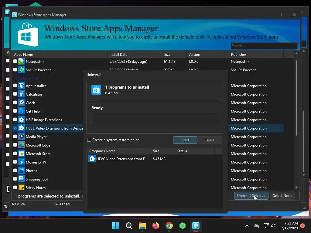311x233 pixels.
Task: Click the Notepad++ app icon
Action: (22, 61)
